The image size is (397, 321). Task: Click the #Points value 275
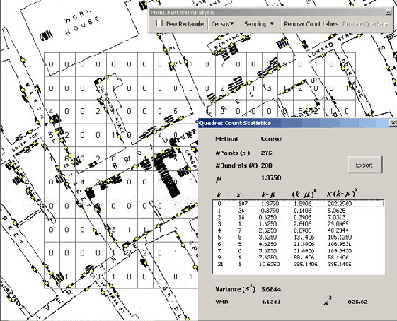[266, 153]
